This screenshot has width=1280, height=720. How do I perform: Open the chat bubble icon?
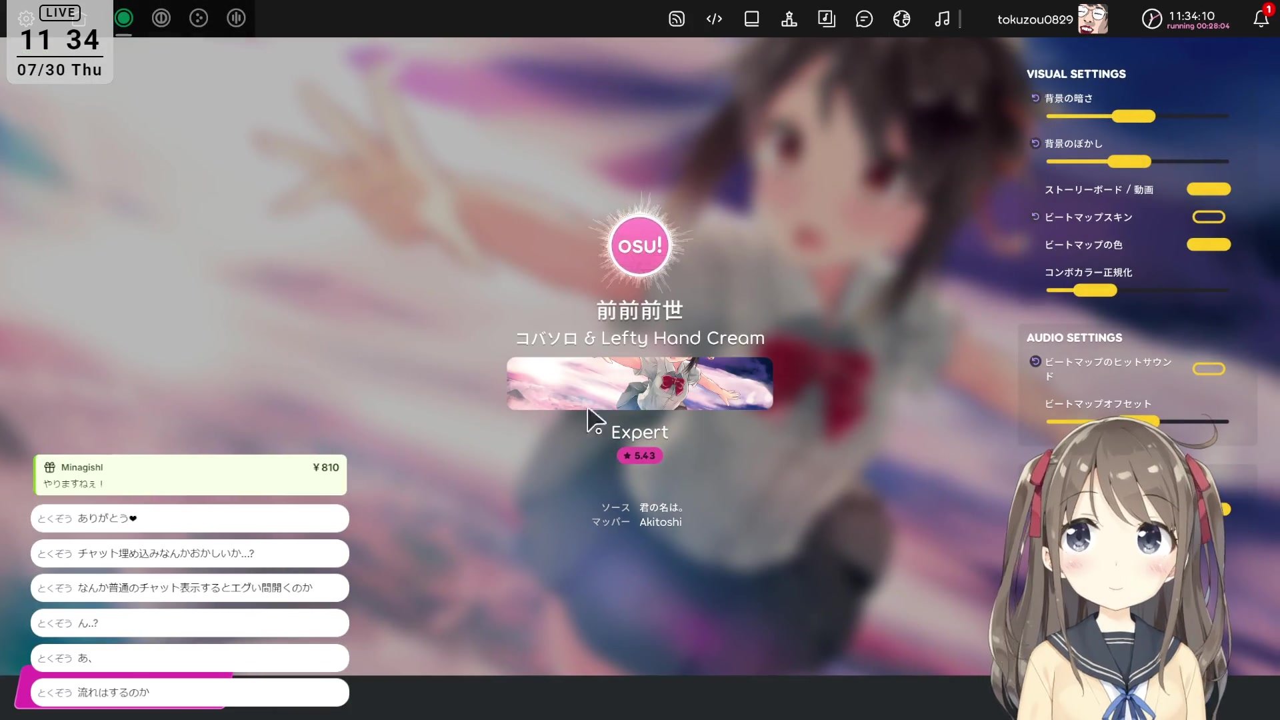coord(864,19)
